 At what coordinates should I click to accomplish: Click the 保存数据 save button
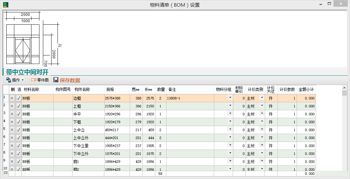[70, 80]
